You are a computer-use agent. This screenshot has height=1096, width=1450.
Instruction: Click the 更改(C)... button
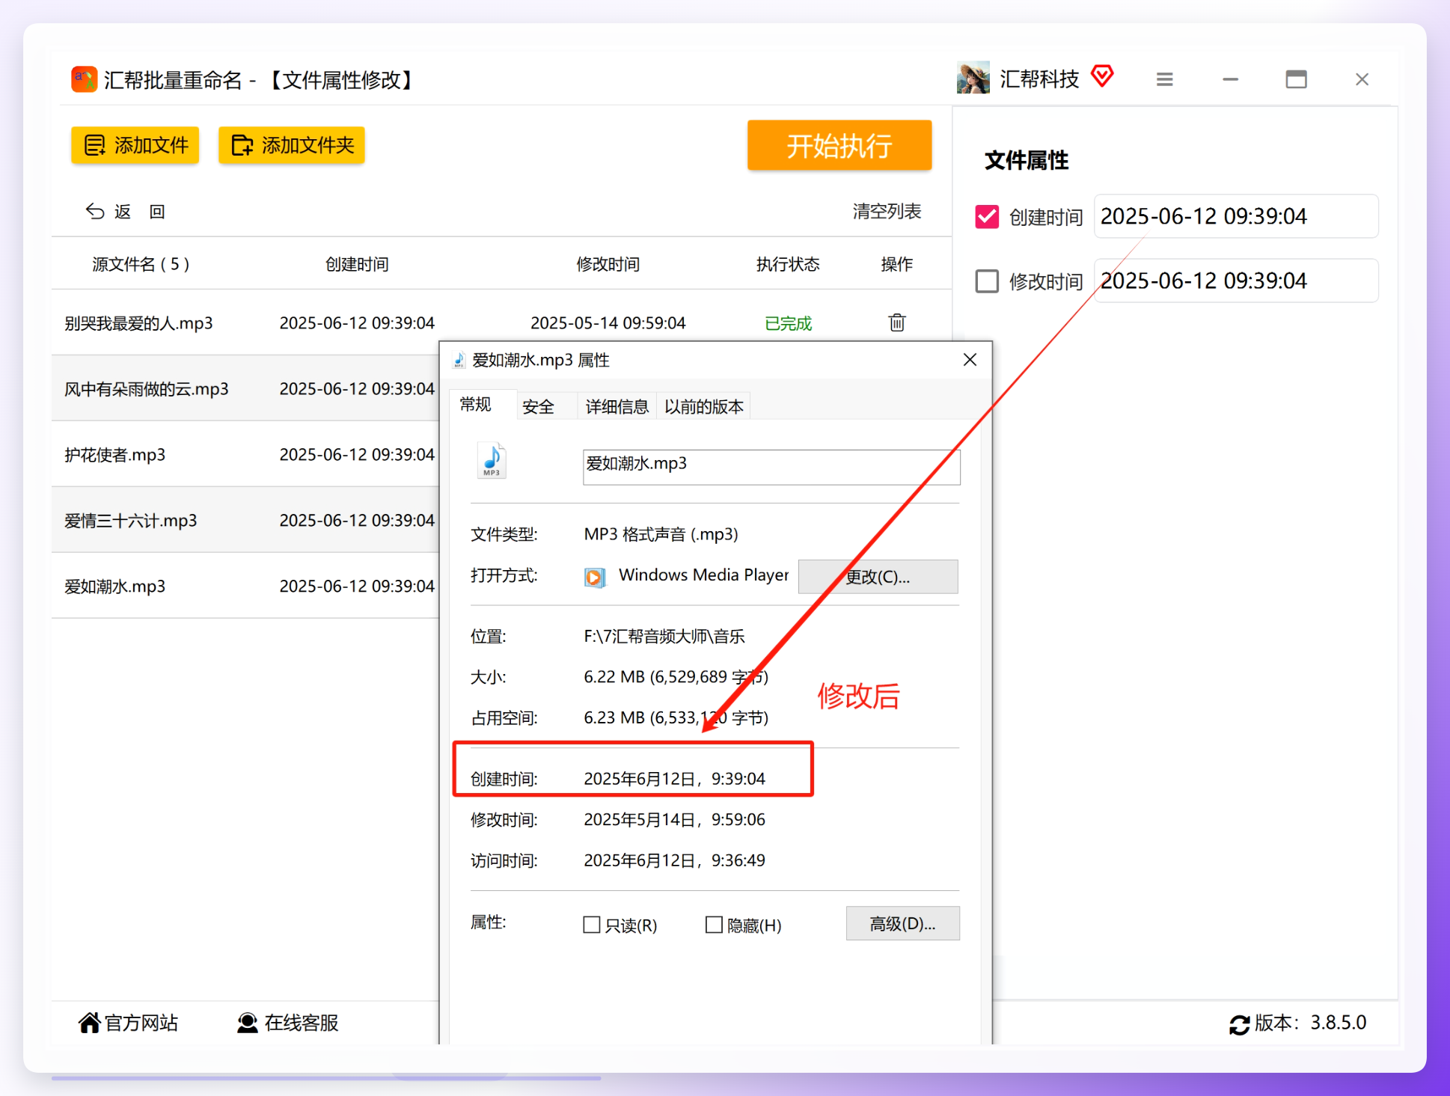[x=878, y=577]
